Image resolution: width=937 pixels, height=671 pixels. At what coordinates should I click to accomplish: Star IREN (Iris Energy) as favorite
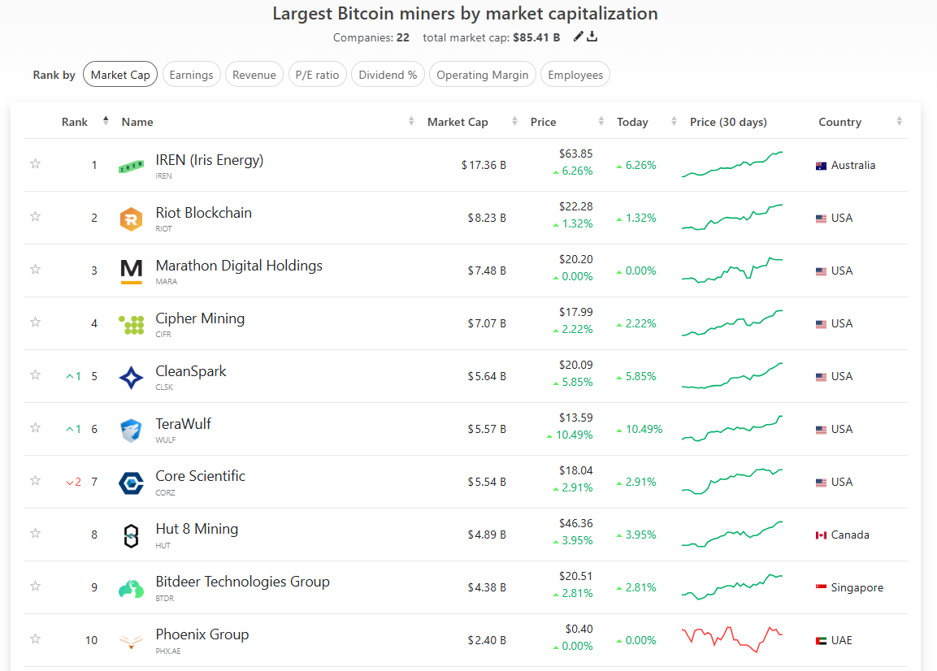coord(35,164)
